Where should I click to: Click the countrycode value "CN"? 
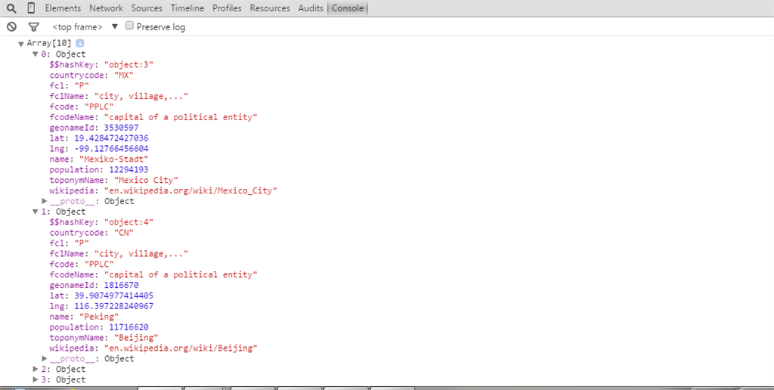[123, 233]
